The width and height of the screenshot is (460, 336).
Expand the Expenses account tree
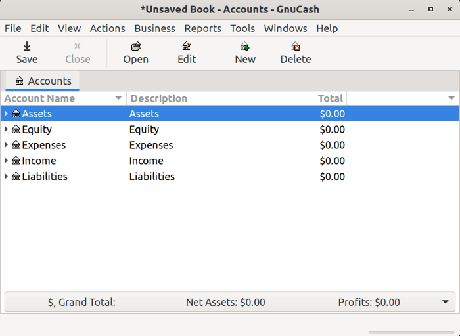point(6,145)
